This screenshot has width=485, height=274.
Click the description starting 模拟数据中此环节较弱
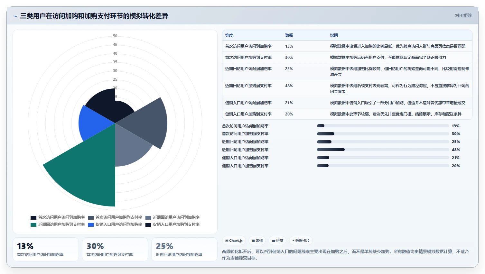[x=396, y=114]
